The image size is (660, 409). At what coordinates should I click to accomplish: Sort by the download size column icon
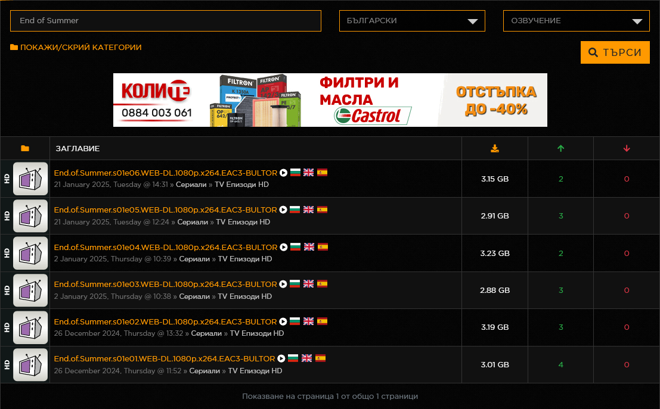pos(495,148)
